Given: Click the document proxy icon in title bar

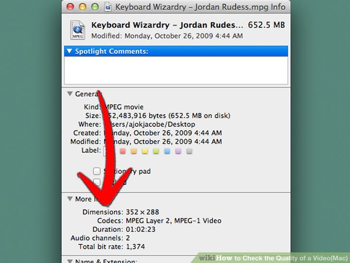Looking at the screenshot, I should coord(108,7).
